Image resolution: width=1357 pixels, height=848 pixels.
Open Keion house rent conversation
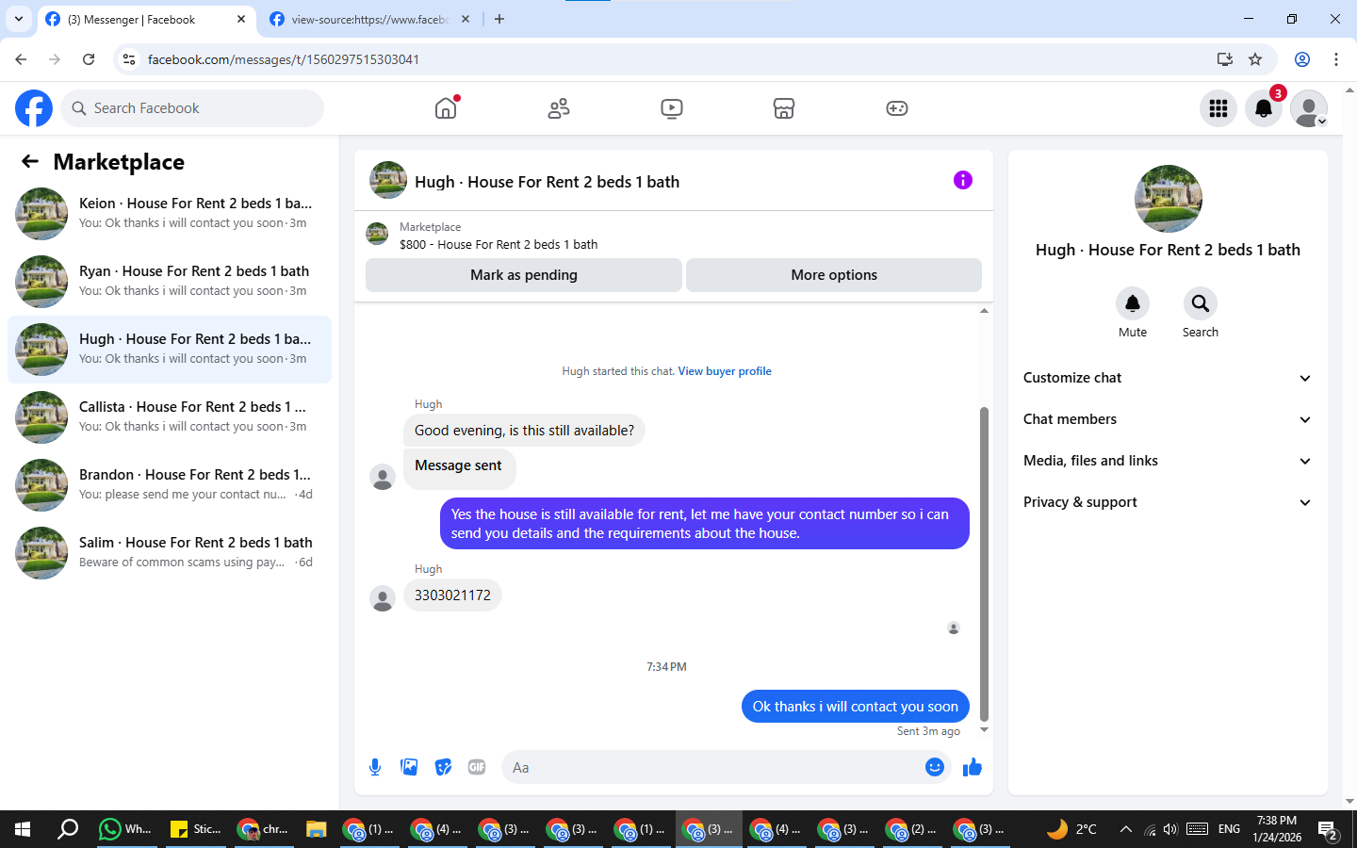(170, 214)
